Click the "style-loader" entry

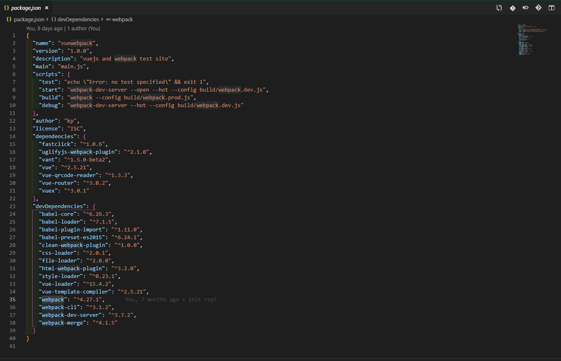[x=61, y=276]
